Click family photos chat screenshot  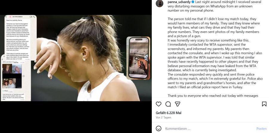16,78
